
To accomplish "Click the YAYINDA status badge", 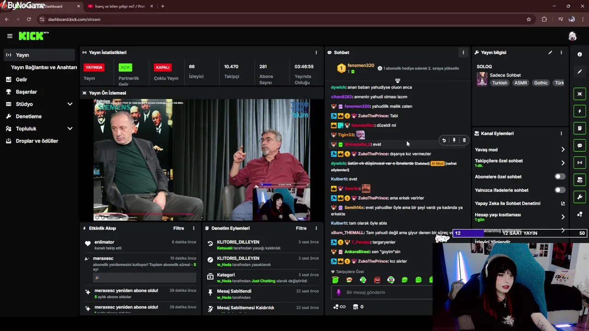I will click(94, 68).
